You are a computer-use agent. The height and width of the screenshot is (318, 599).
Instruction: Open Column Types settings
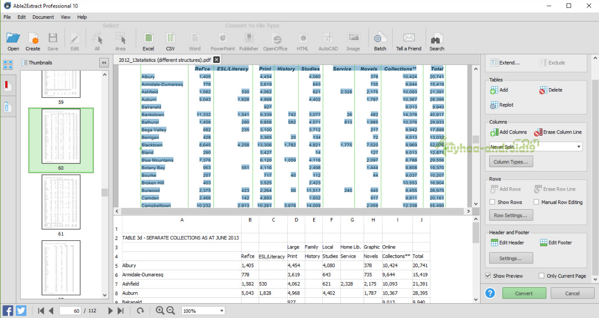coord(511,162)
